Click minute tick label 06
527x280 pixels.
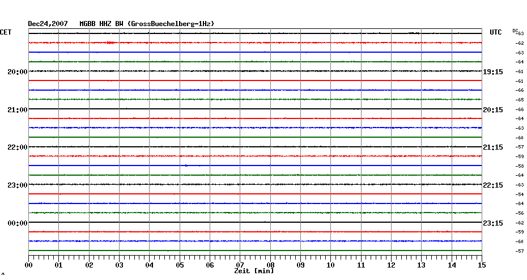[210, 265]
